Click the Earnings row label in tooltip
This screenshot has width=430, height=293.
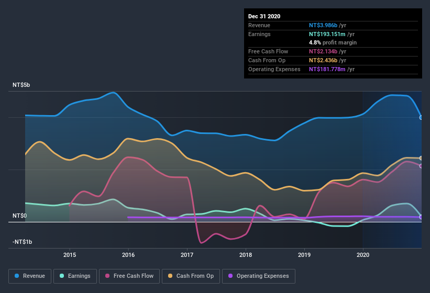pyautogui.click(x=259, y=34)
